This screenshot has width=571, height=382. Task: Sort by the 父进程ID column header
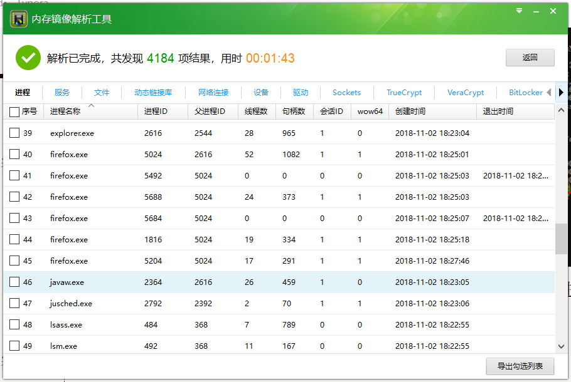tap(213, 111)
